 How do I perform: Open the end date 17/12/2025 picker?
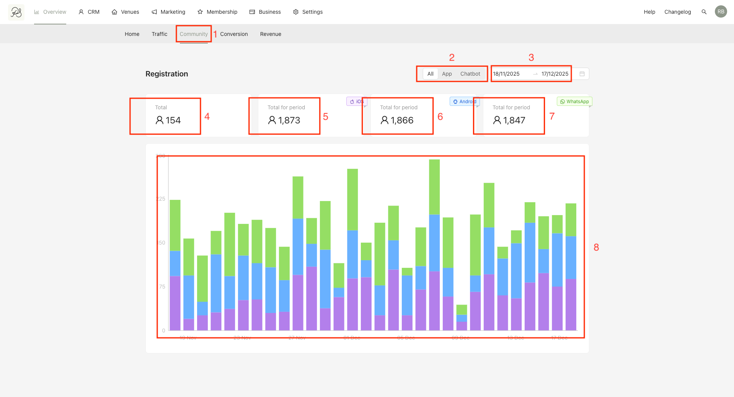pyautogui.click(x=555, y=74)
